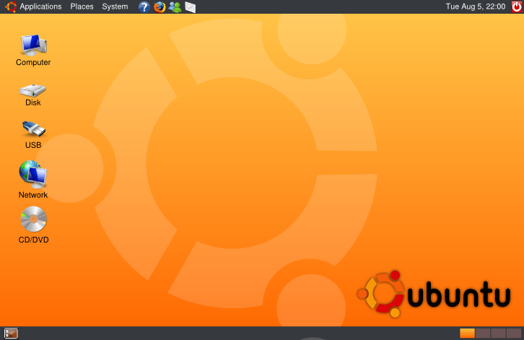The image size is (524, 340).
Task: Open the Places menu
Action: pyautogui.click(x=82, y=6)
